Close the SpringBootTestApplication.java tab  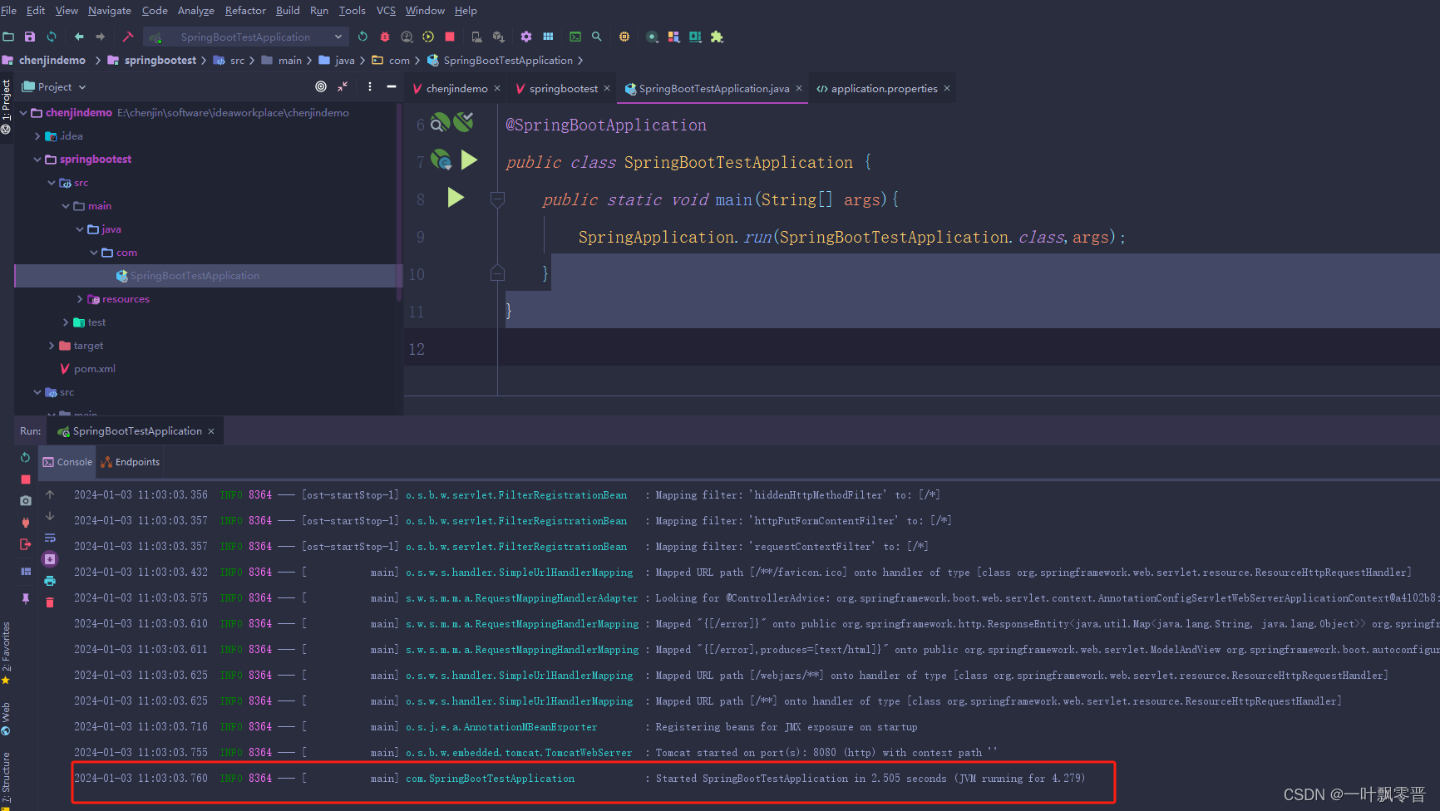799,88
